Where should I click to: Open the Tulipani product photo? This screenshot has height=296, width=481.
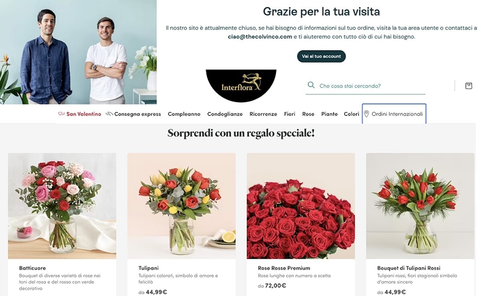coord(182,206)
